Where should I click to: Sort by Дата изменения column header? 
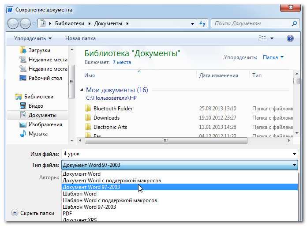pyautogui.click(x=219, y=75)
